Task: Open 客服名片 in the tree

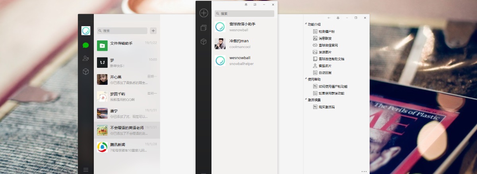Action: pyautogui.click(x=325, y=66)
